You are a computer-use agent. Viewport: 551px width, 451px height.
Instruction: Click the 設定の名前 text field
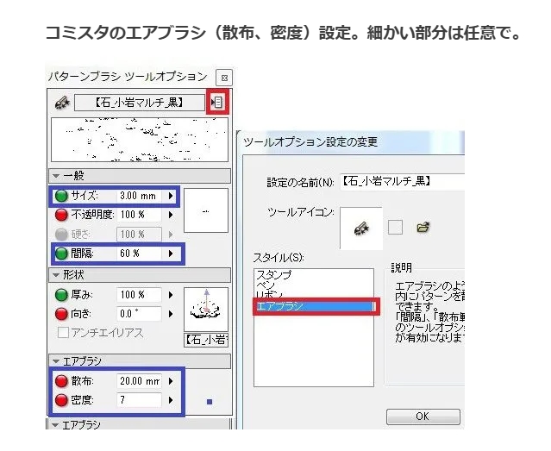click(x=401, y=181)
